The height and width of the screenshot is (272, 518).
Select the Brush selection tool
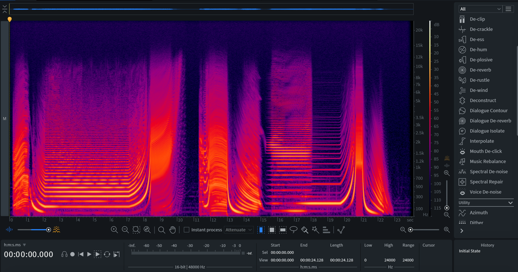click(x=304, y=229)
